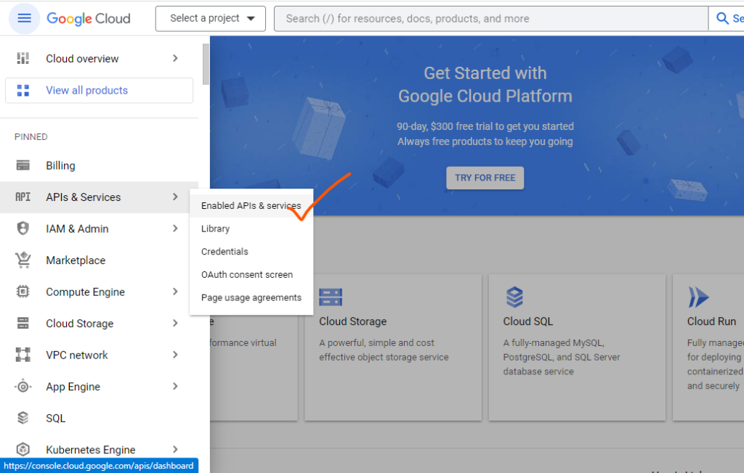This screenshot has height=473, width=744.
Task: Click the Cloud Storage card icon
Action: [x=331, y=297]
